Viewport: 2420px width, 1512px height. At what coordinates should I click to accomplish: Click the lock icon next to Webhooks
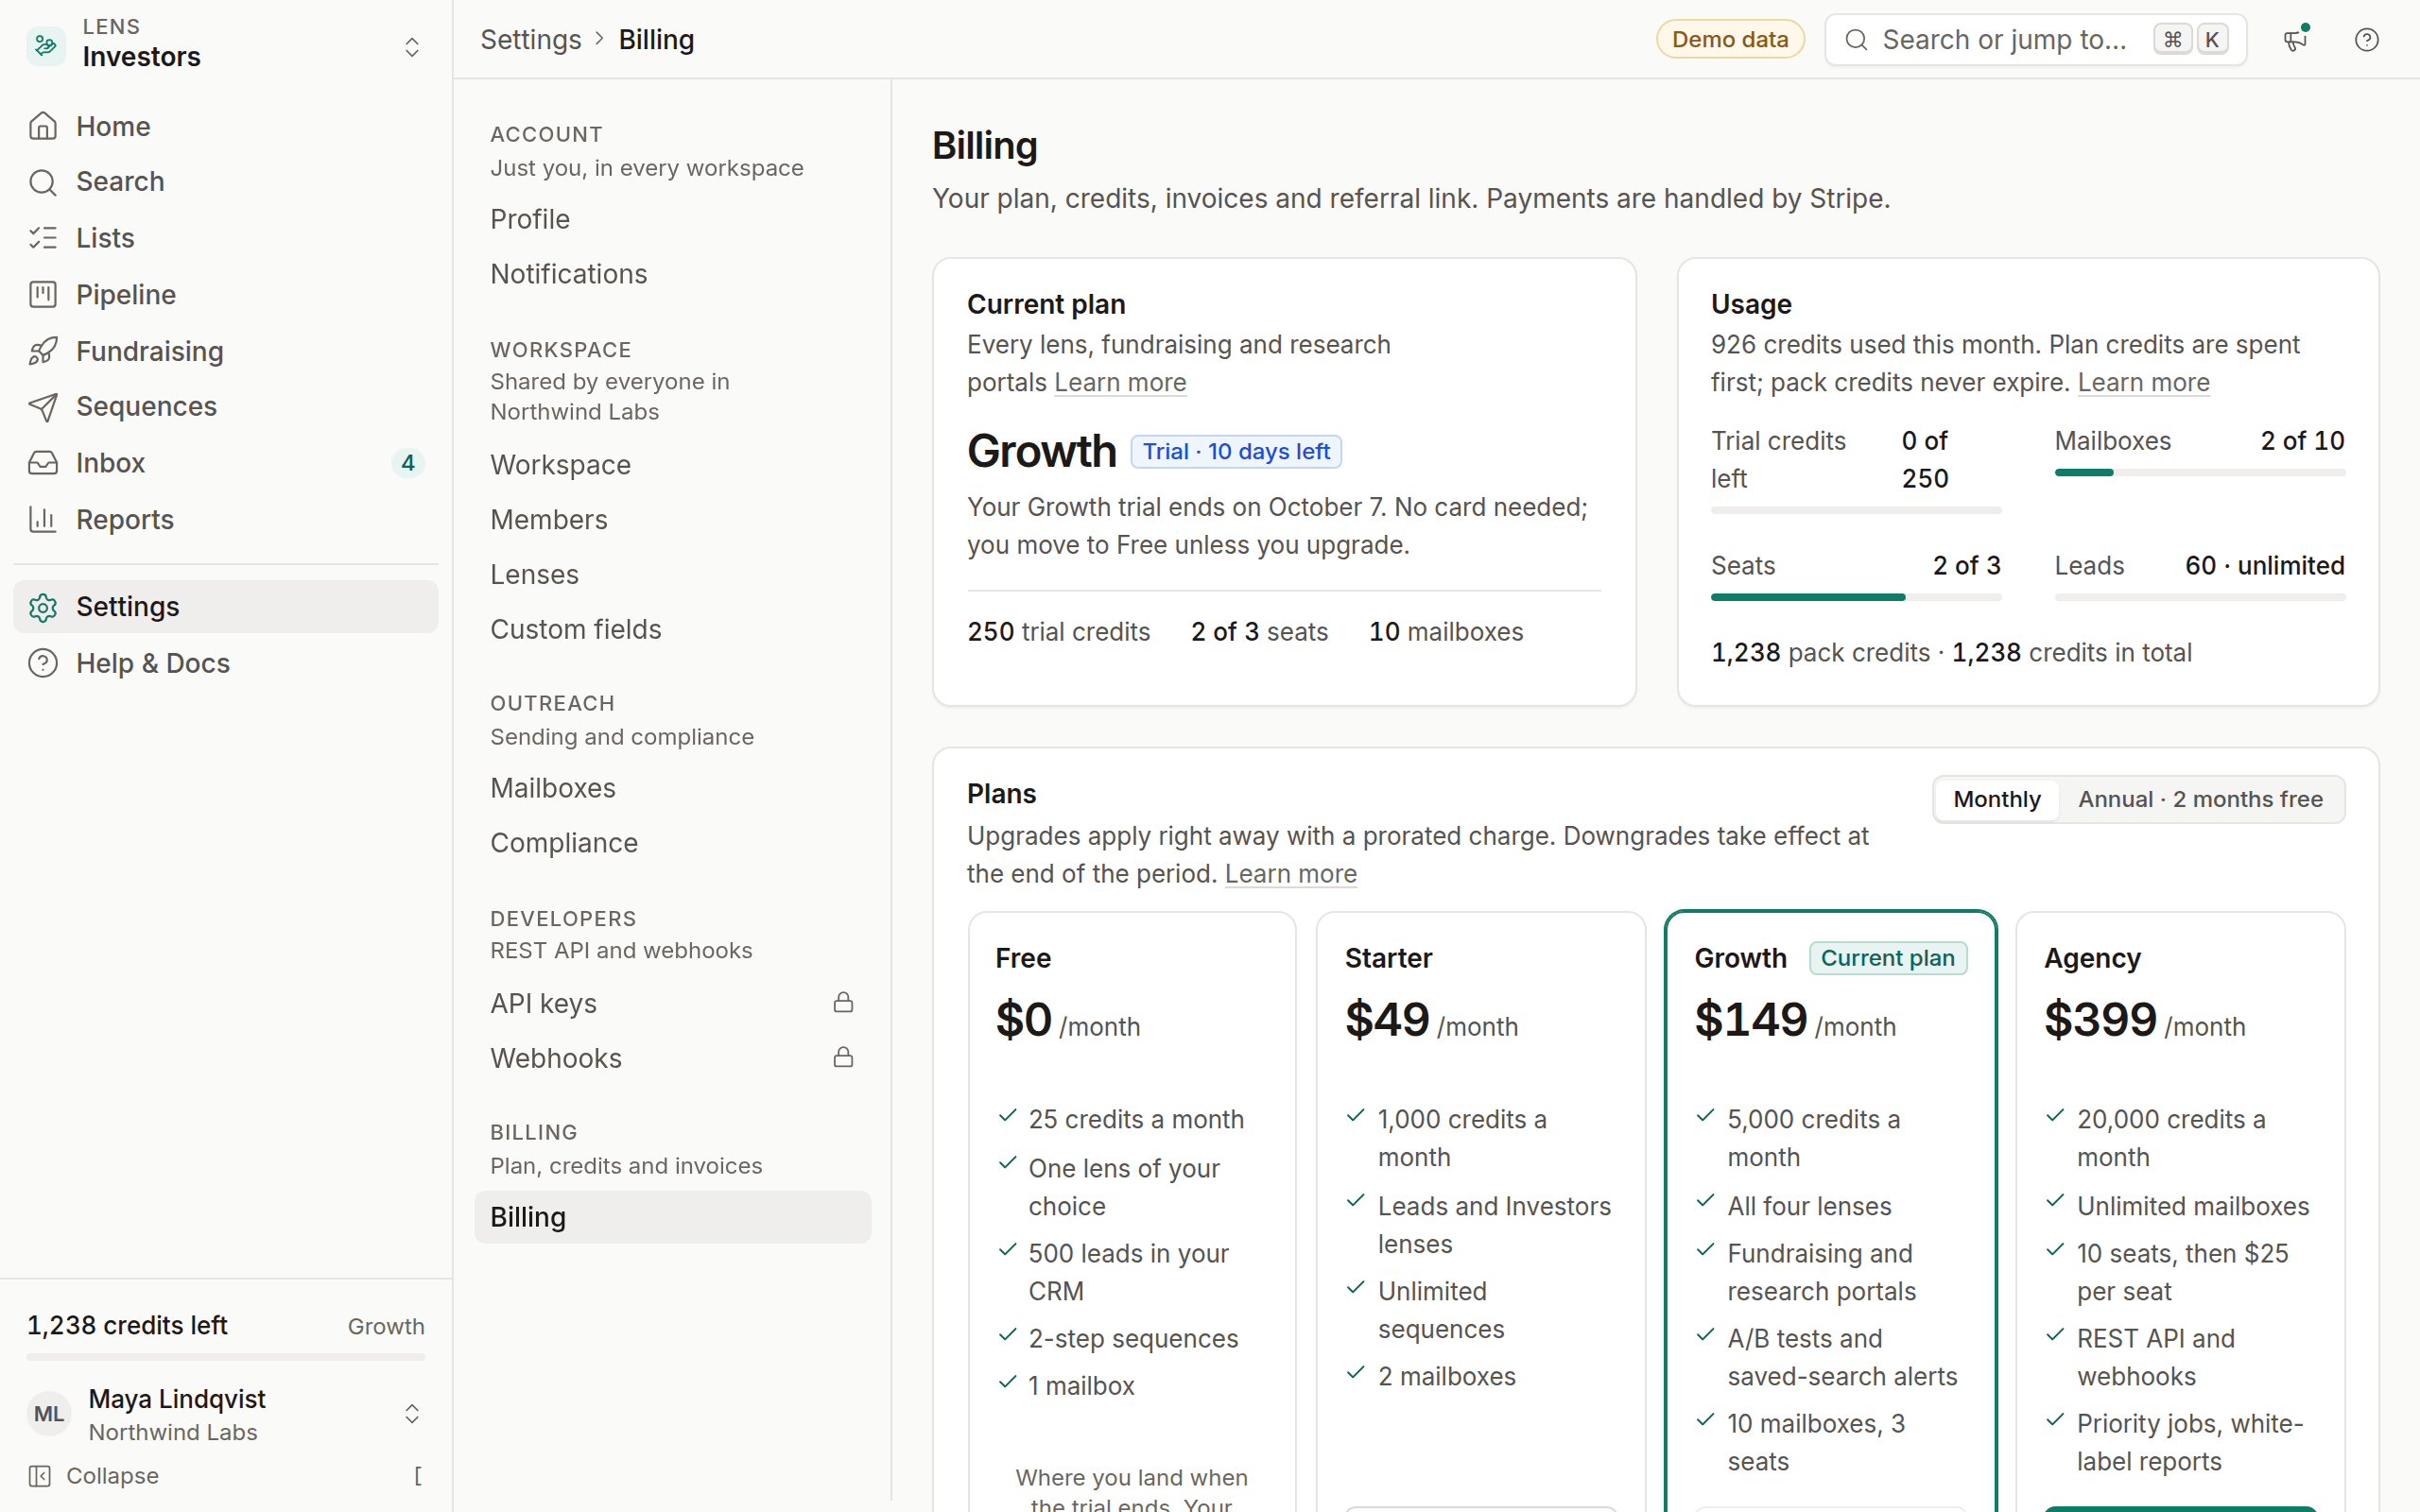843,1058
